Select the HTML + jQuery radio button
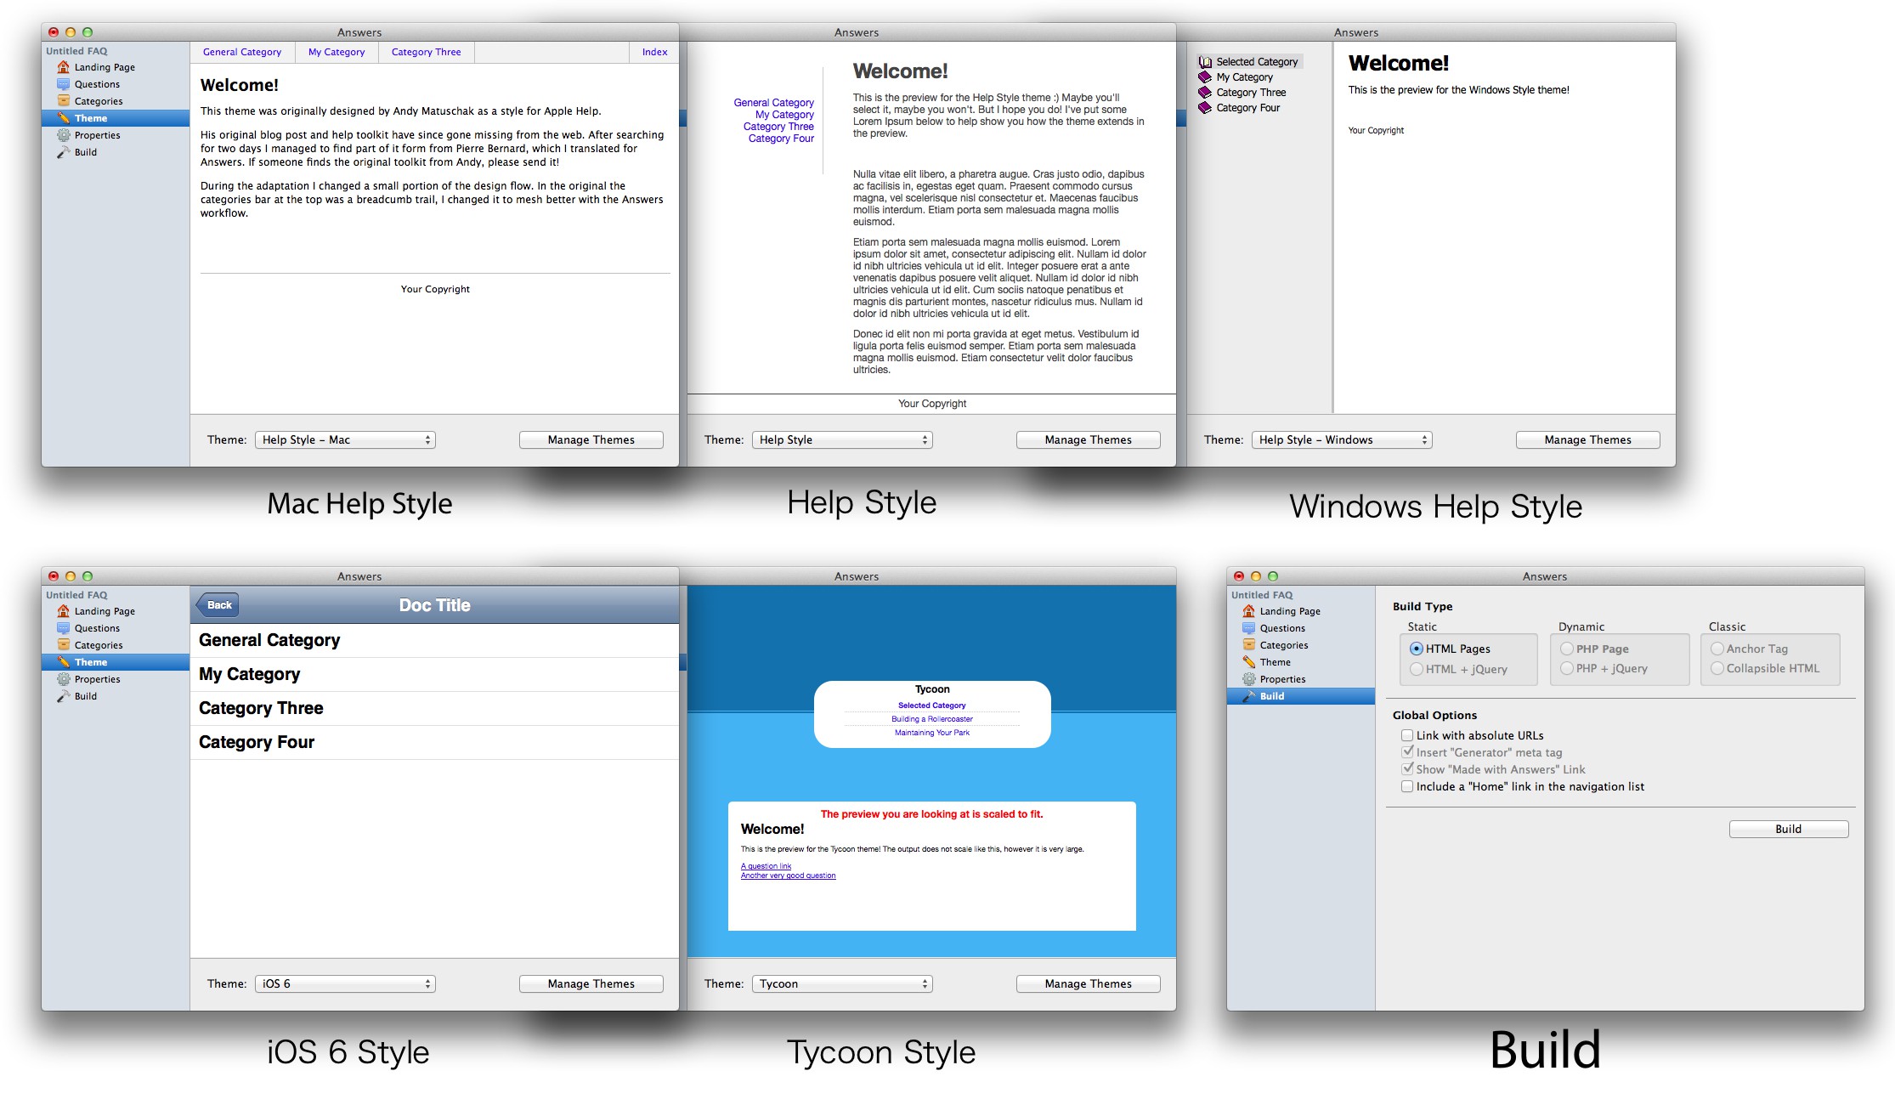The width and height of the screenshot is (1895, 1105). pos(1416,669)
